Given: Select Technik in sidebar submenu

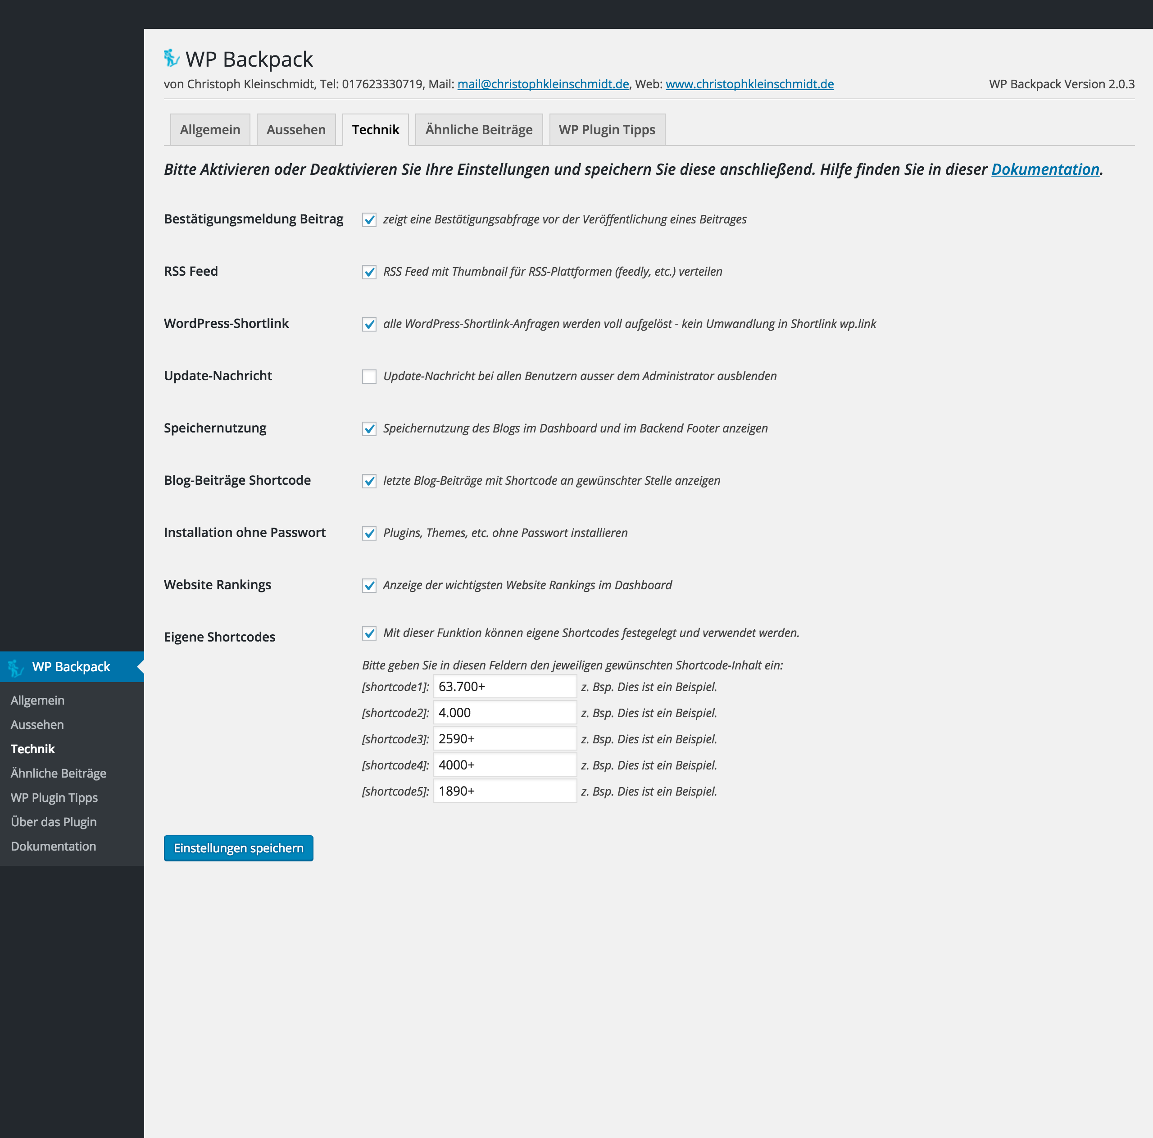Looking at the screenshot, I should [x=33, y=749].
